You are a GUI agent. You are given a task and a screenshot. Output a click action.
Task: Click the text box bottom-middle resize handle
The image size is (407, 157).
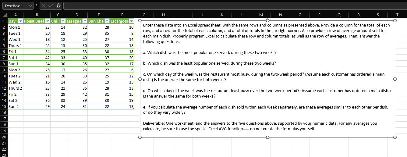click(x=267, y=137)
